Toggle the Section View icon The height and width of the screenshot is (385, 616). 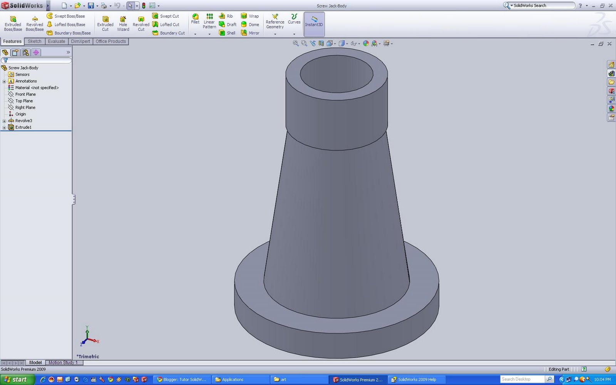[322, 43]
